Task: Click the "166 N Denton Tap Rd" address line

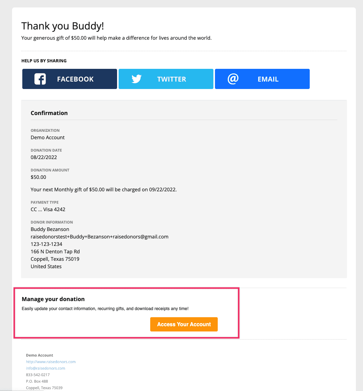Action: coord(55,251)
